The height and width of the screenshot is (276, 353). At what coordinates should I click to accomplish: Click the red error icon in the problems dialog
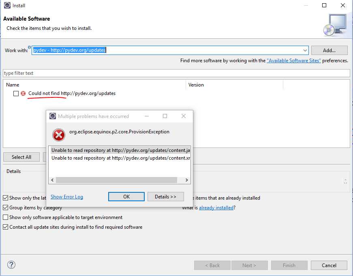[59, 135]
